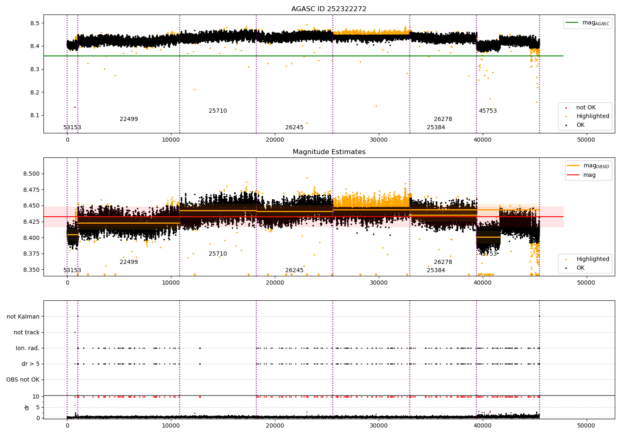Click the 50000 x-axis tick of bottom plot
This screenshot has width=621, height=435.
point(586,426)
